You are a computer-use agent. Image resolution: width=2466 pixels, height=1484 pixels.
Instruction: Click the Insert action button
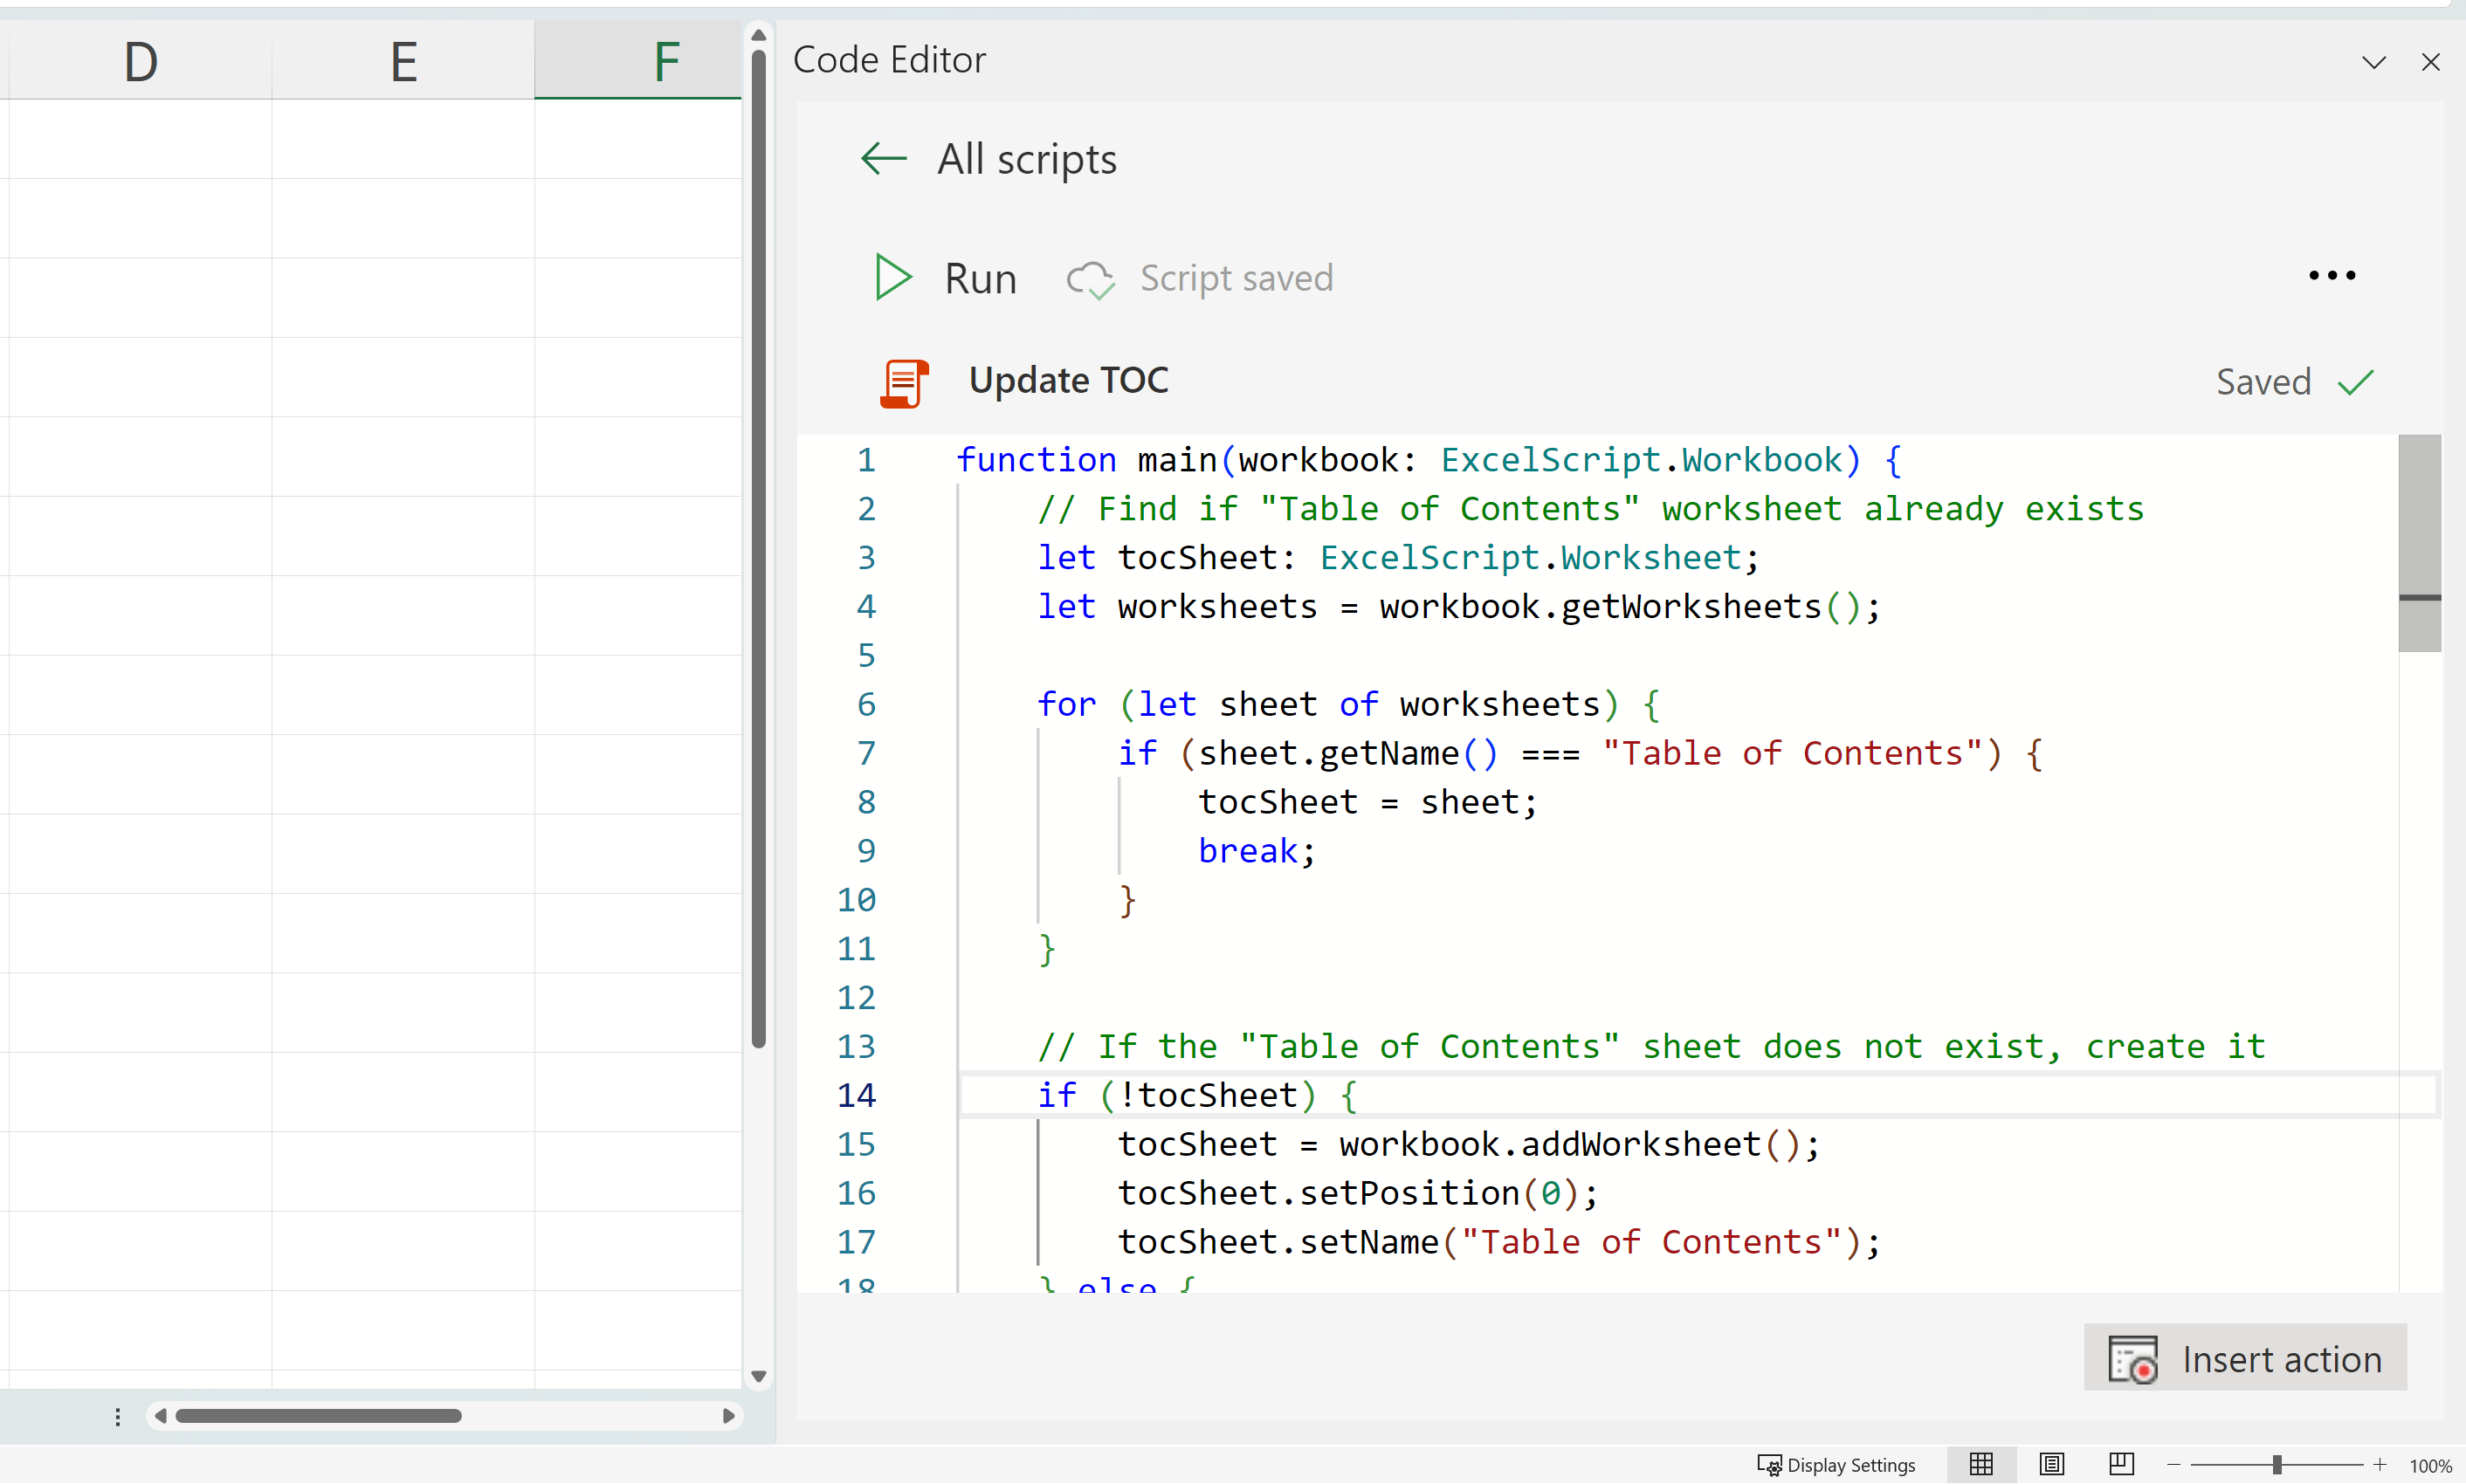2245,1358
